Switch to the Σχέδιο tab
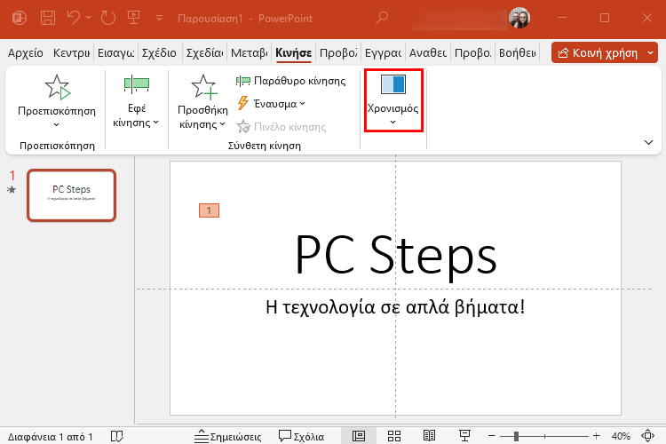 click(x=159, y=52)
